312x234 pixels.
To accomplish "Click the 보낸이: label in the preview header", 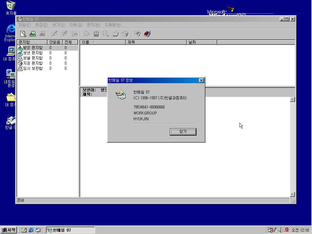I will [89, 90].
